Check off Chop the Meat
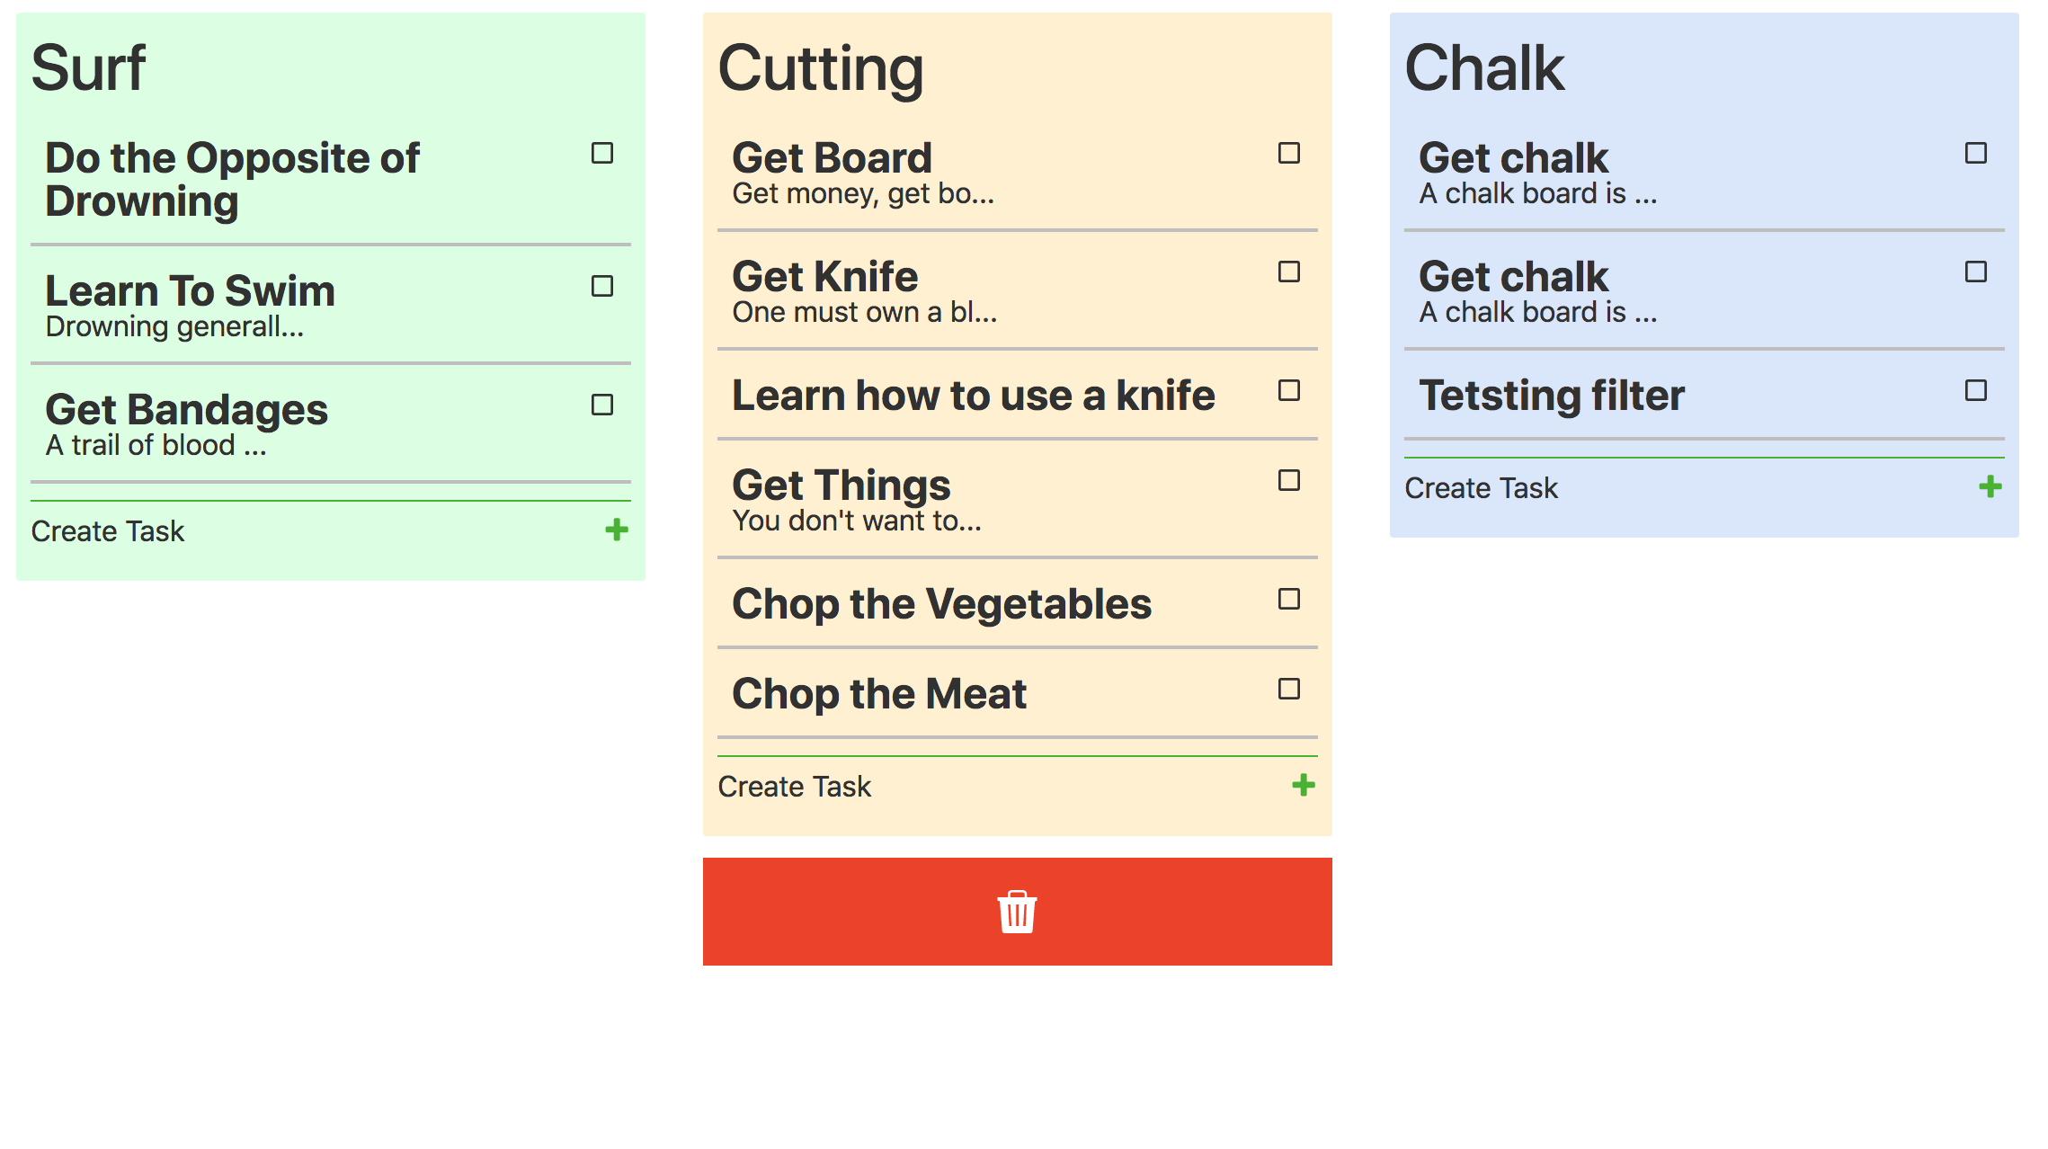The width and height of the screenshot is (2048, 1149). tap(1289, 689)
